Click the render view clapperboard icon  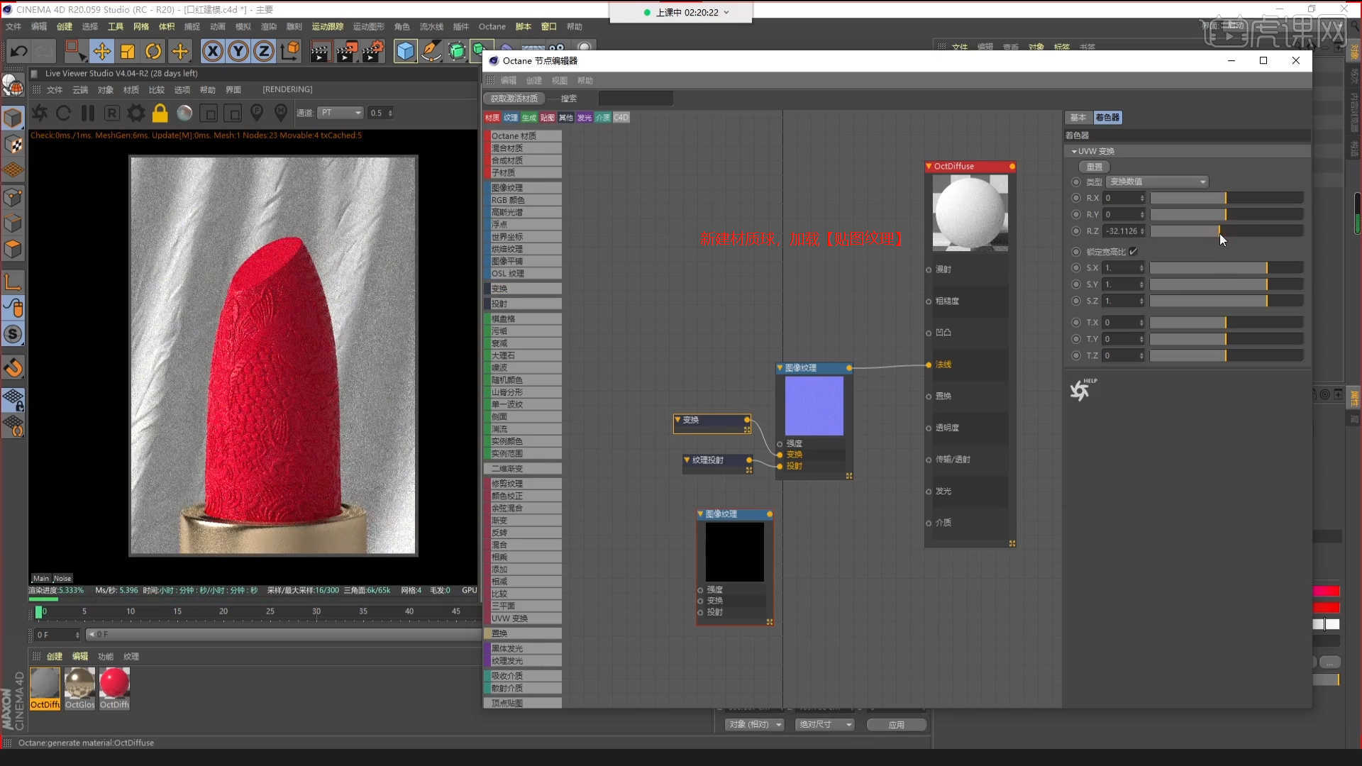coord(320,51)
